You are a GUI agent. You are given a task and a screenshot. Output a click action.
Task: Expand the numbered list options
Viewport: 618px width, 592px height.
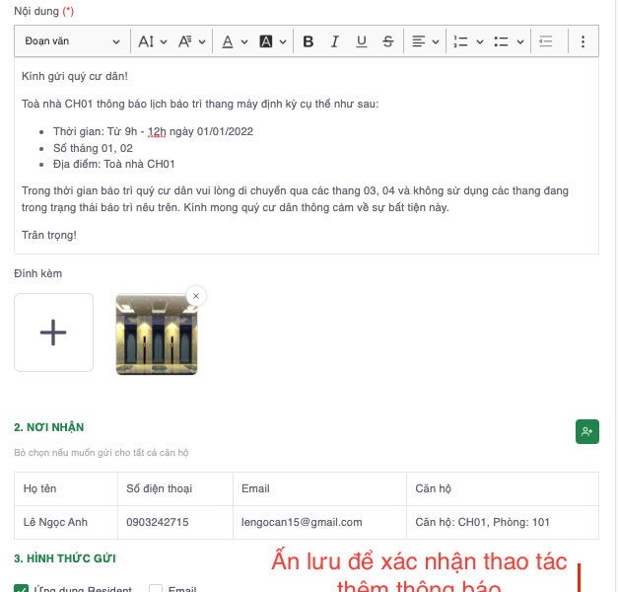coord(467,41)
